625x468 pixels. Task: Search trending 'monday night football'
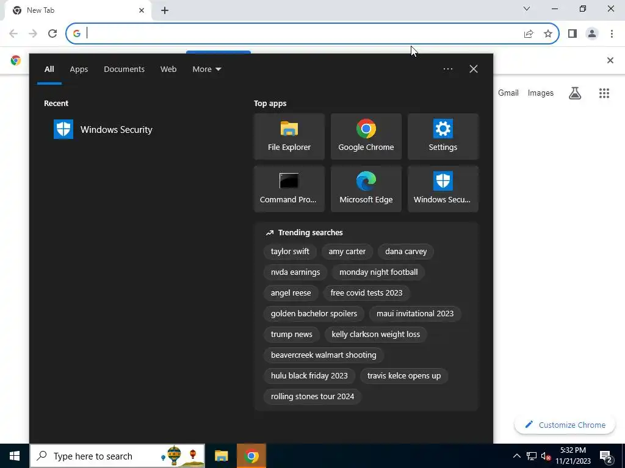[x=378, y=272]
